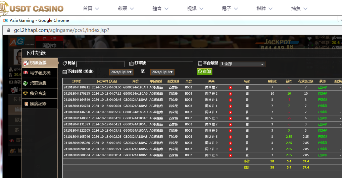The width and height of the screenshot is (342, 178).
Task: Play video replay for order 241018044105246
Action: click(231, 137)
